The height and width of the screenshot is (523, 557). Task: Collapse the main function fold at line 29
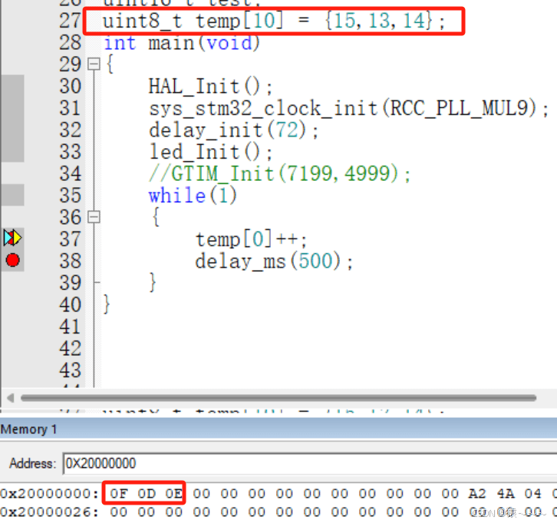[94, 64]
